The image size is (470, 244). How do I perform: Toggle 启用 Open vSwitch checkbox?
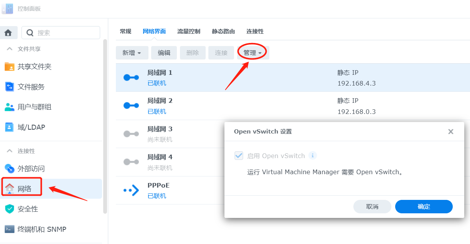pos(239,156)
